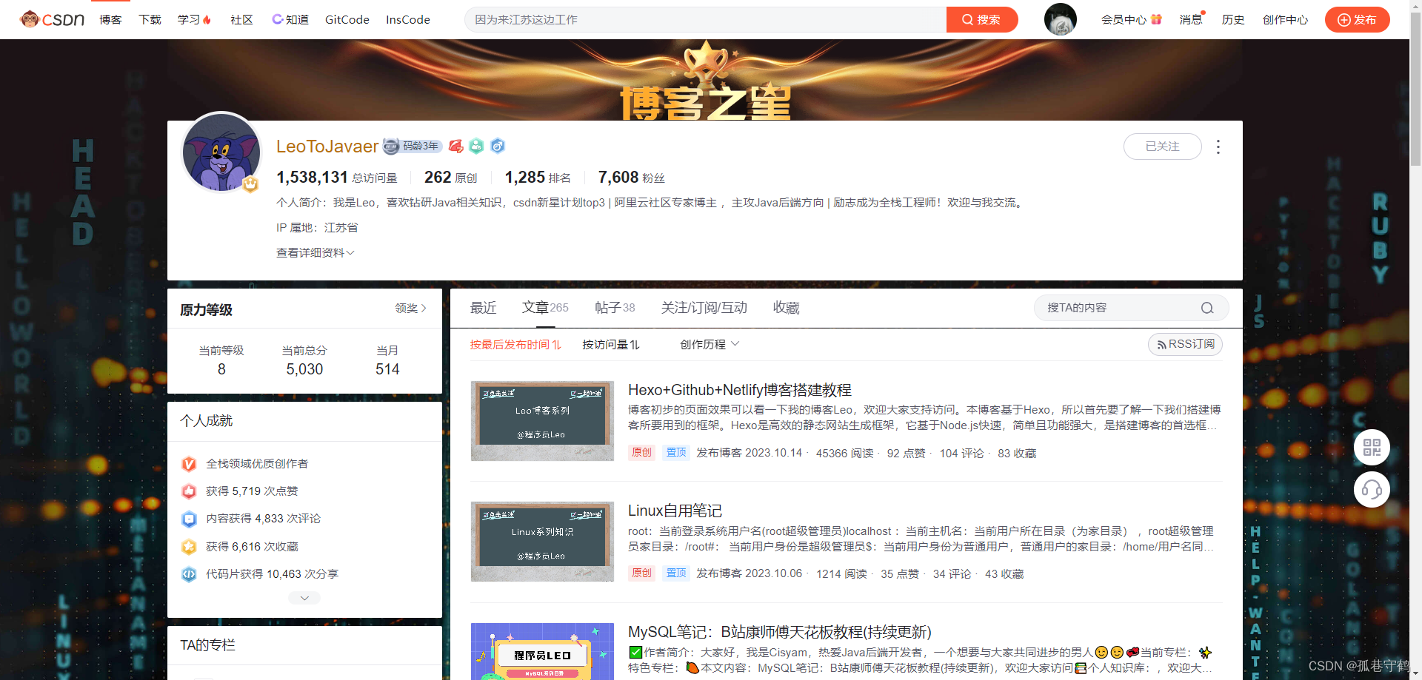Viewport: 1422px width, 680px height.
Task: Open 消息 notifications
Action: pos(1191,19)
